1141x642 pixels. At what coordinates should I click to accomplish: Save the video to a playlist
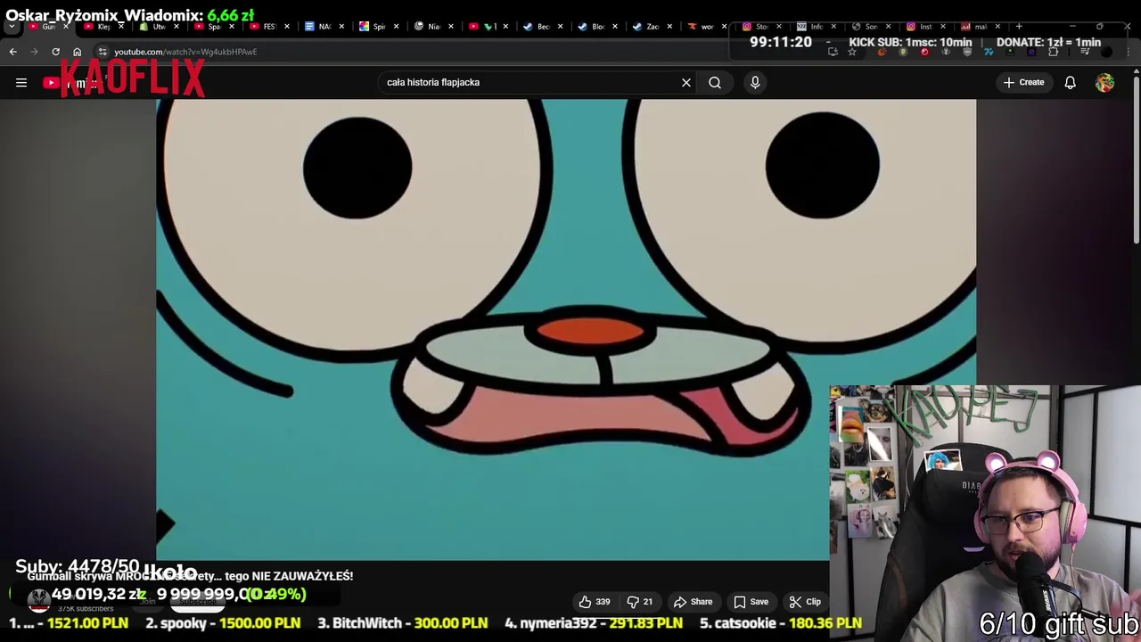pyautogui.click(x=751, y=602)
